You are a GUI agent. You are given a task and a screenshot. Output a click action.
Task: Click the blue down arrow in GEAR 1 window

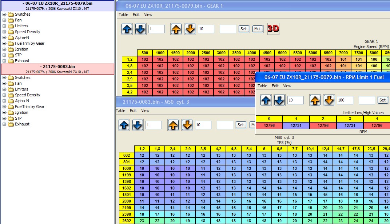coord(140,29)
